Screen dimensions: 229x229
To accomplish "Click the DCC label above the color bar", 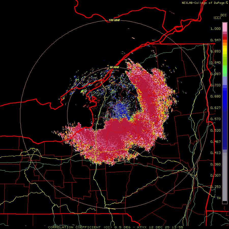I will click(223, 15).
